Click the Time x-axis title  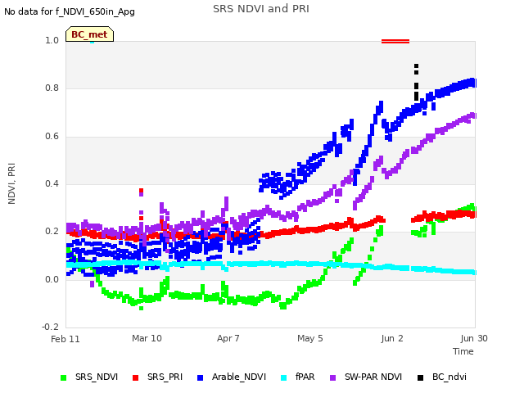coord(463,351)
